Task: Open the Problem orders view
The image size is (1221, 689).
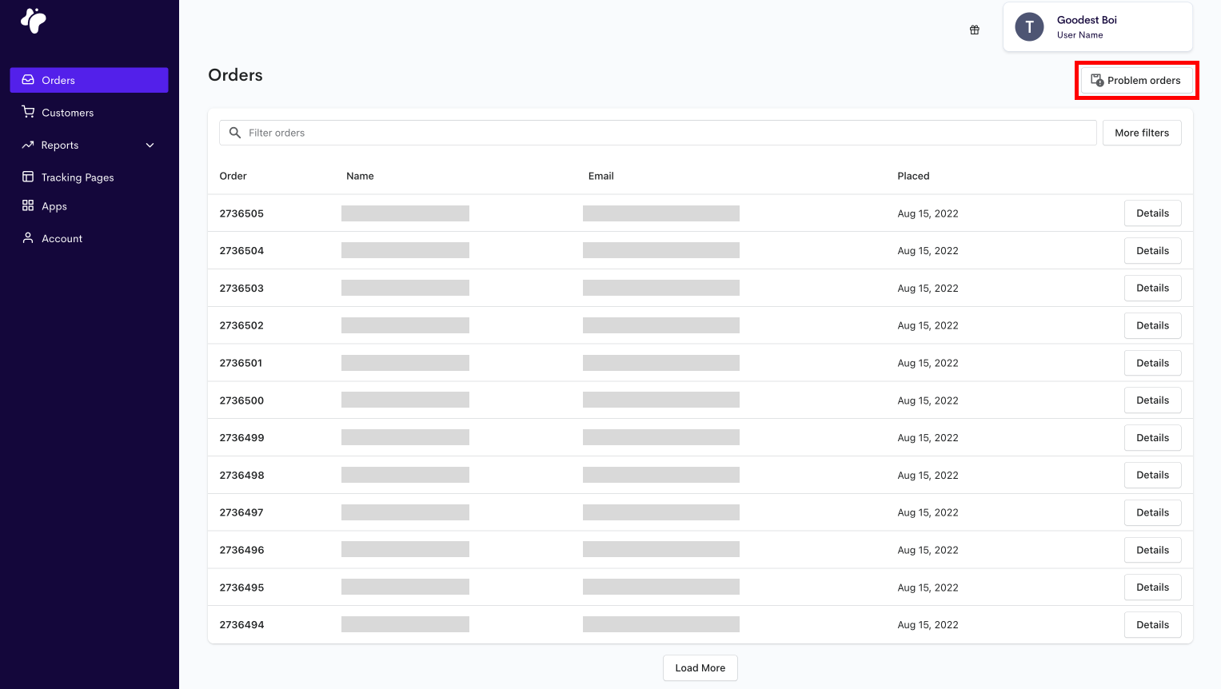Action: pyautogui.click(x=1136, y=81)
